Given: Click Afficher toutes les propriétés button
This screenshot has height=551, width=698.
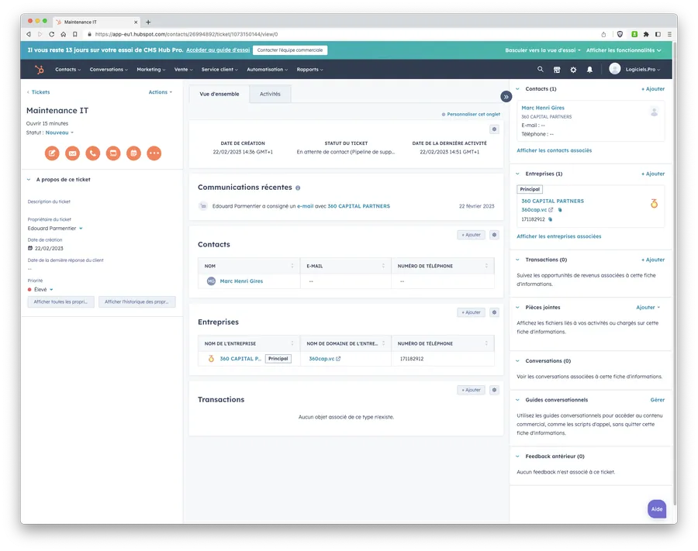Looking at the screenshot, I should 60,302.
